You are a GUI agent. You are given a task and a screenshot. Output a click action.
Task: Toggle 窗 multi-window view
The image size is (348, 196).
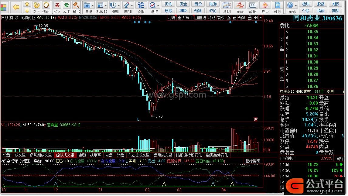point(234,18)
